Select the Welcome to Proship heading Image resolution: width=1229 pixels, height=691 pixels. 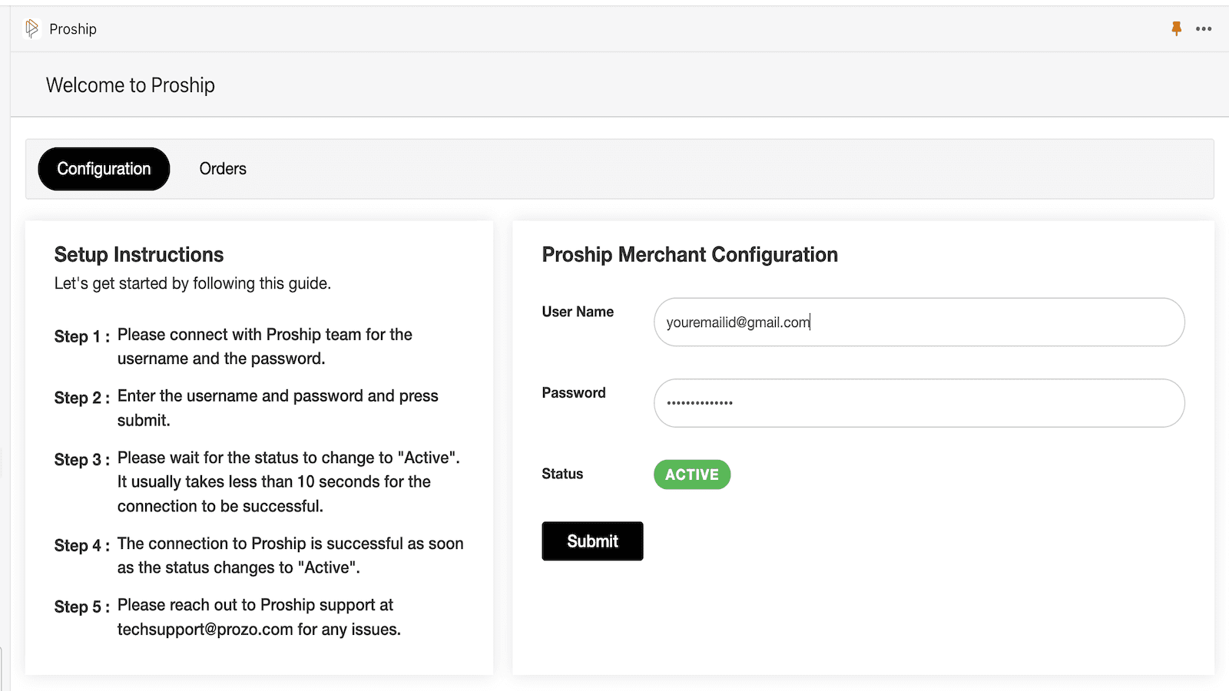click(131, 85)
